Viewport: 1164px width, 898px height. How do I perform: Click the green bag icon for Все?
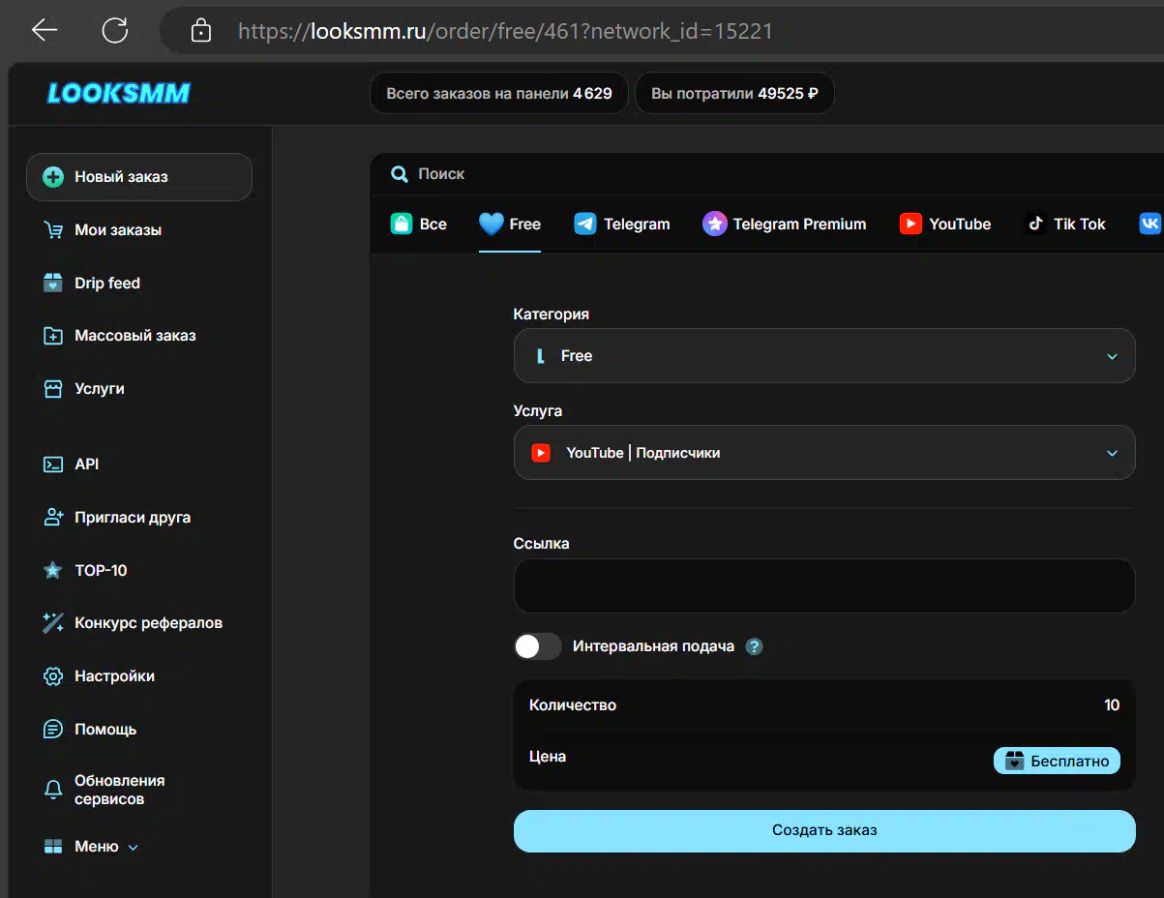(x=402, y=224)
